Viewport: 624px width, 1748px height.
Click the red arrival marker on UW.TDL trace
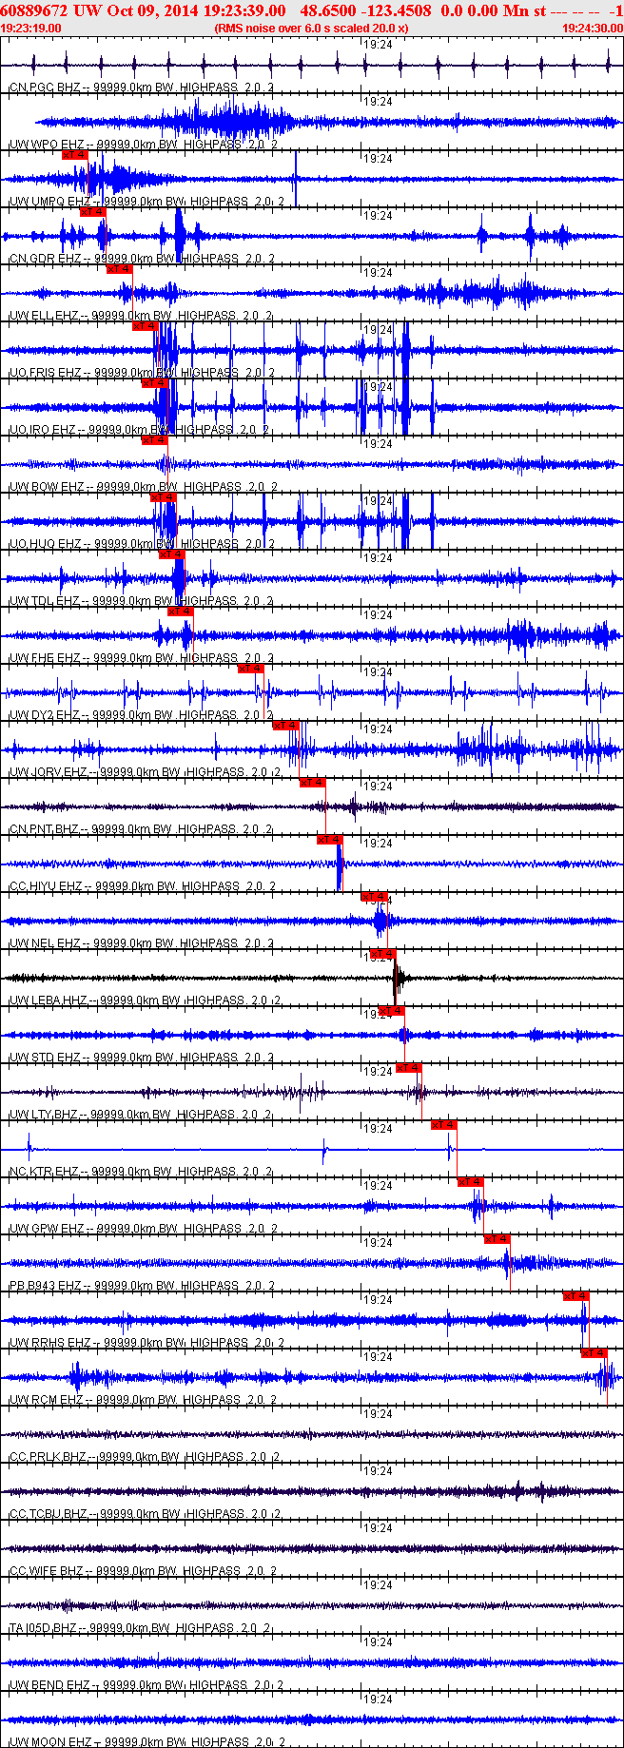171,554
